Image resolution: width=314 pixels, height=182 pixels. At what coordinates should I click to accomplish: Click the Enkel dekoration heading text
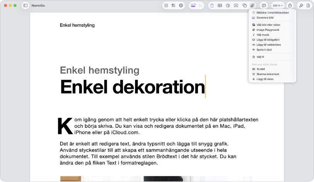pos(133,87)
